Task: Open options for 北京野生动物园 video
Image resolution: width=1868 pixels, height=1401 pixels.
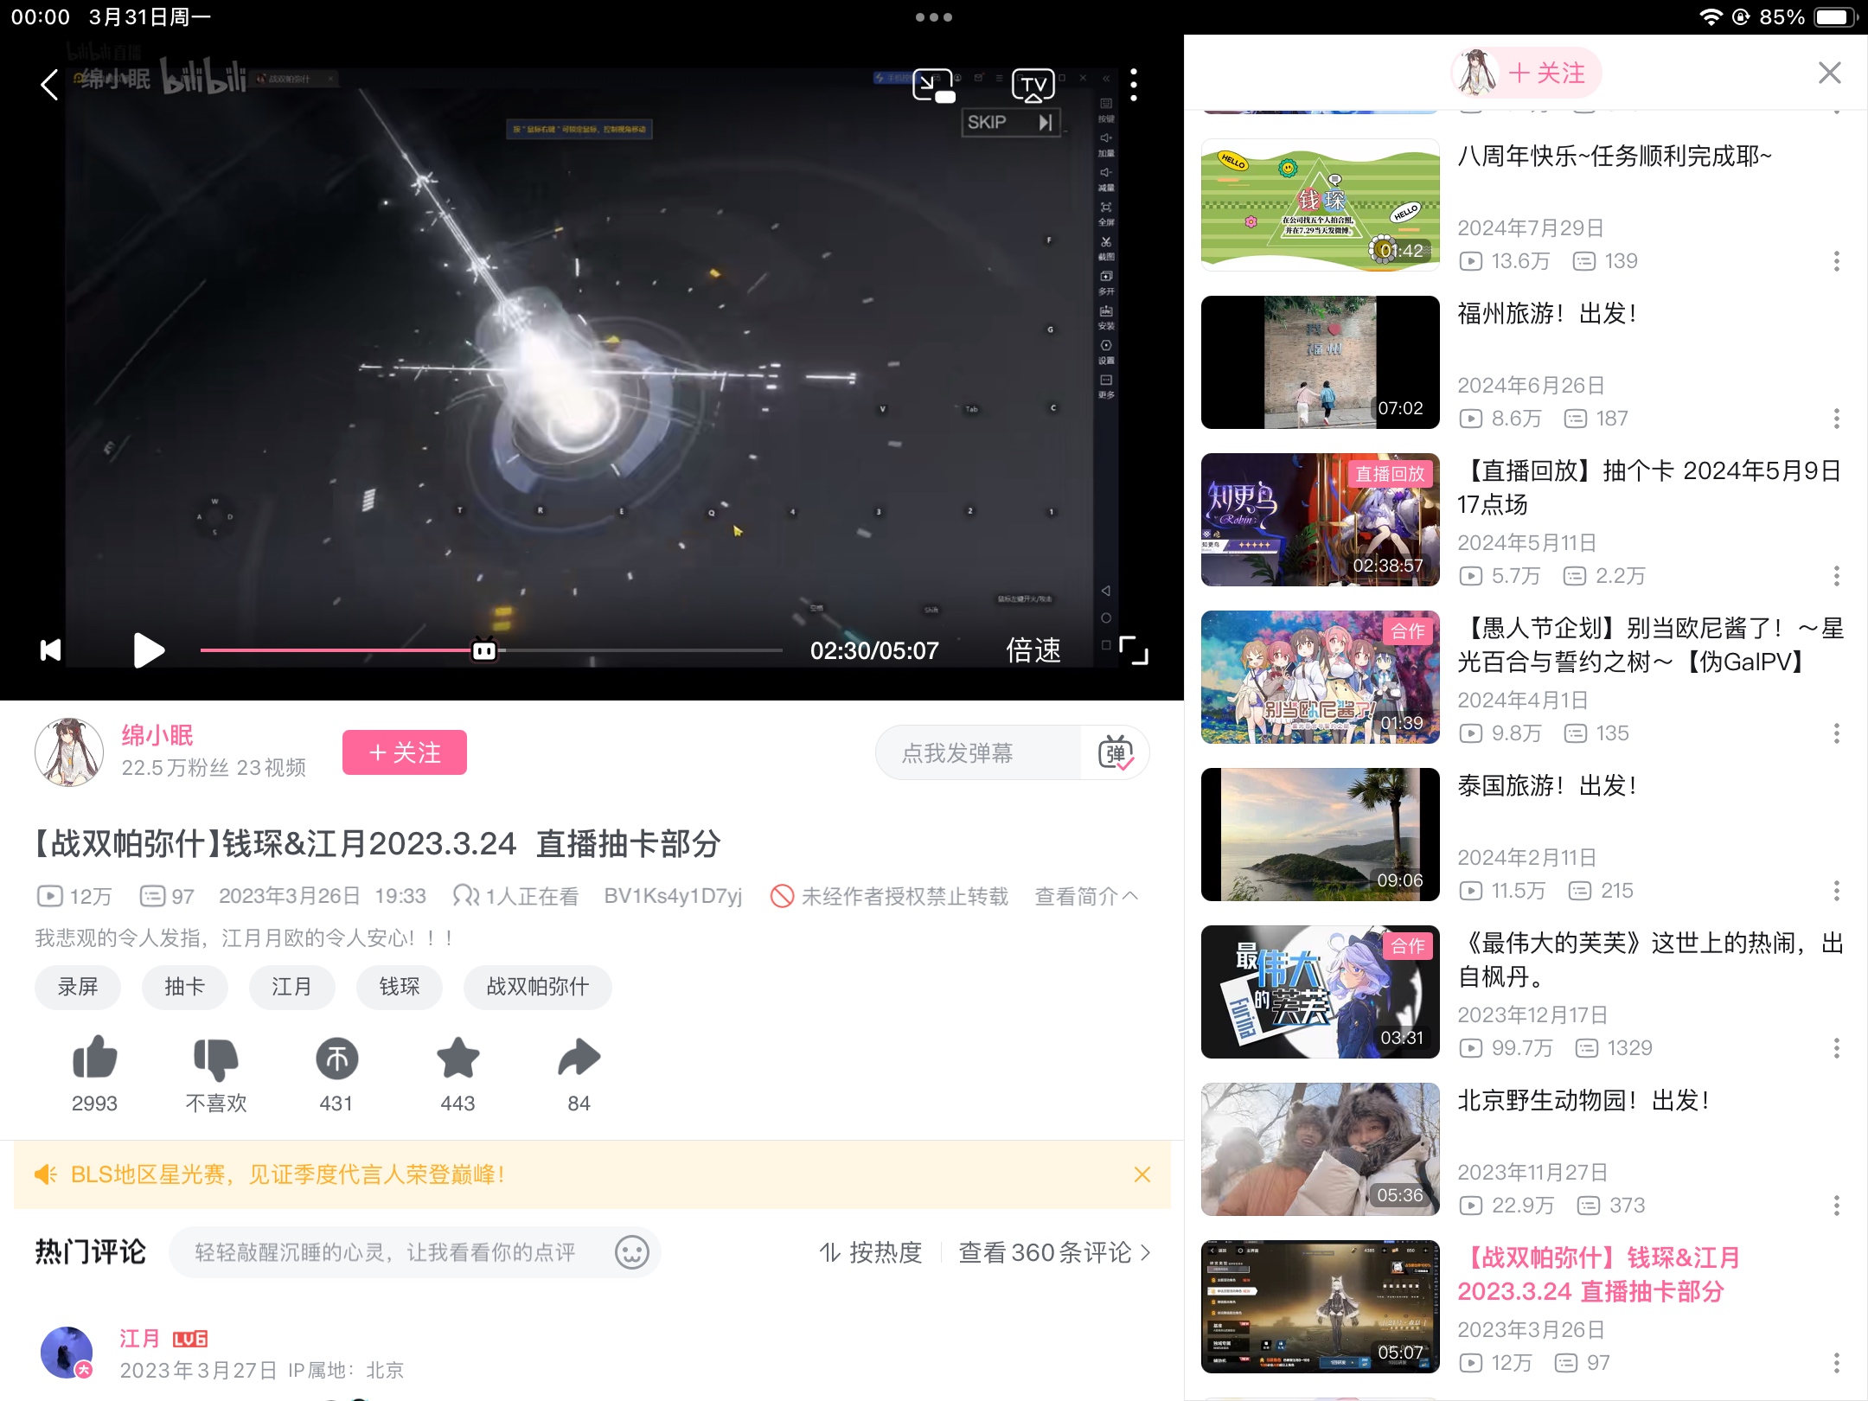Action: [1837, 1206]
